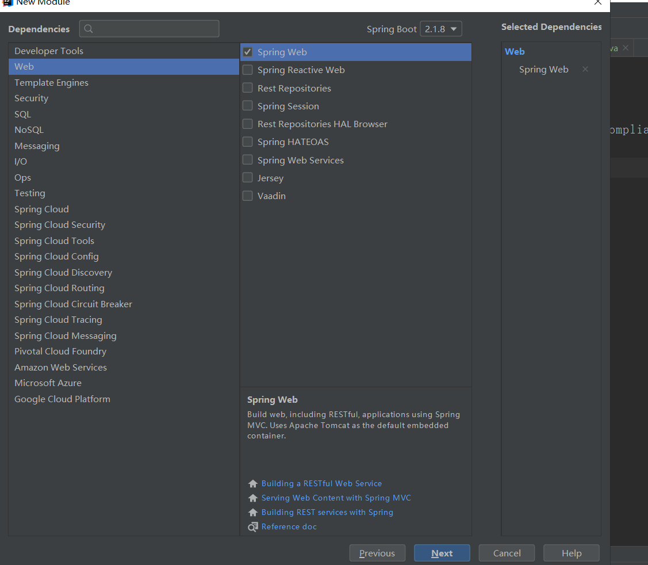Open Building REST services with Spring link
This screenshot has height=565, width=648.
pyautogui.click(x=327, y=513)
